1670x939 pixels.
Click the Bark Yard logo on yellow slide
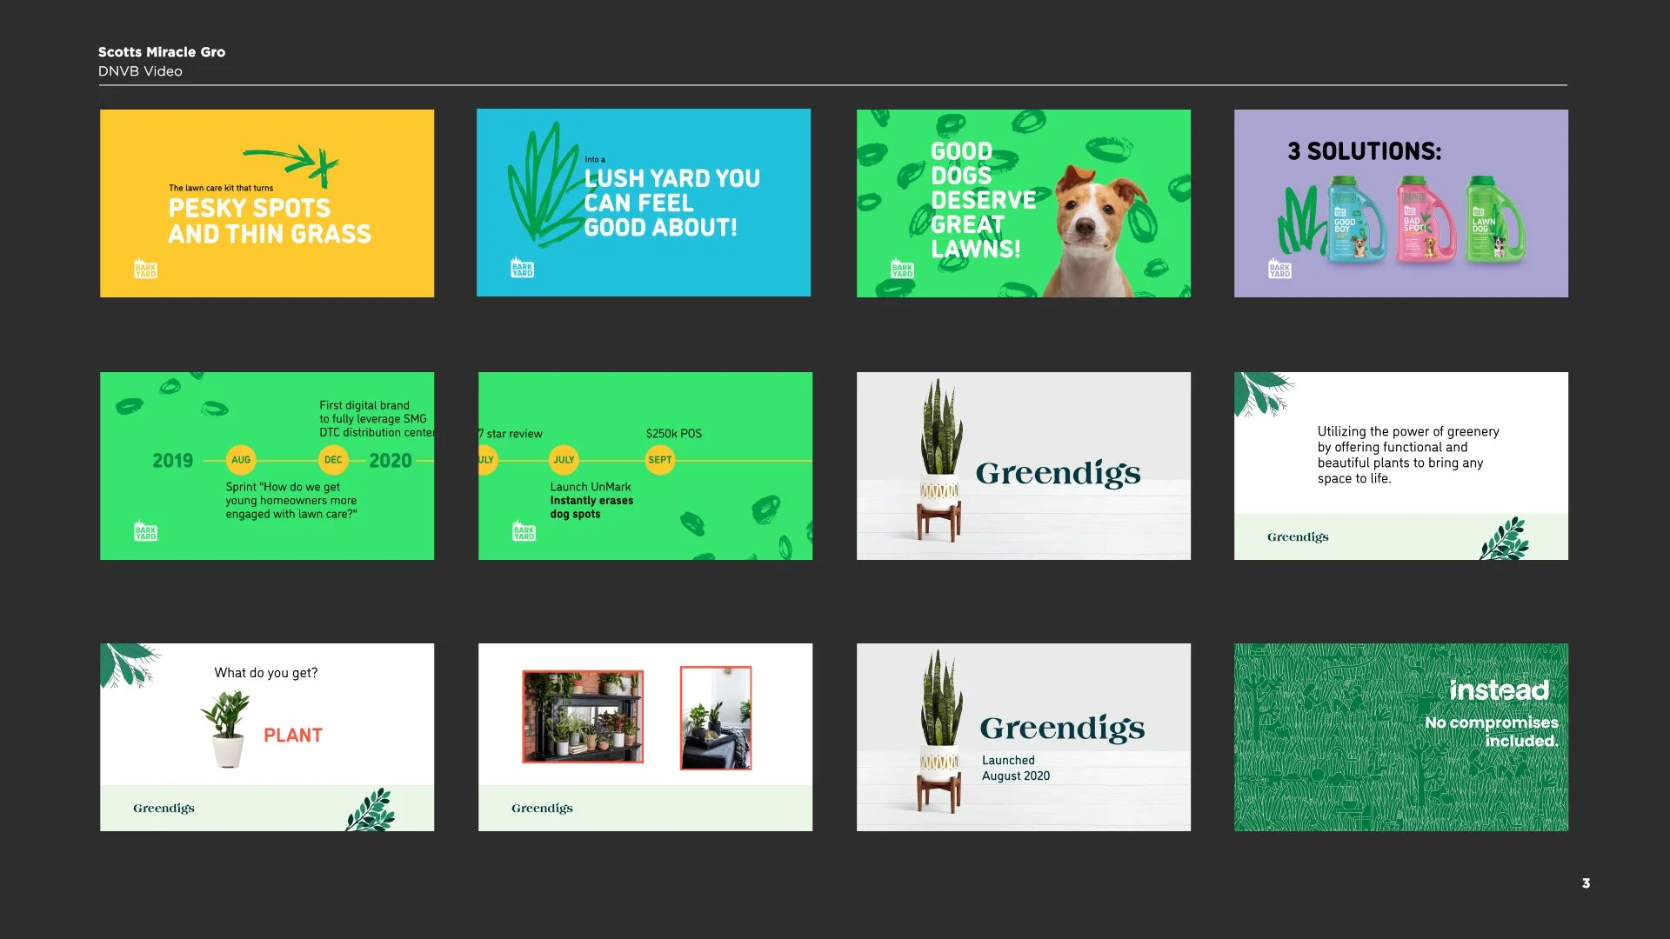pos(145,269)
